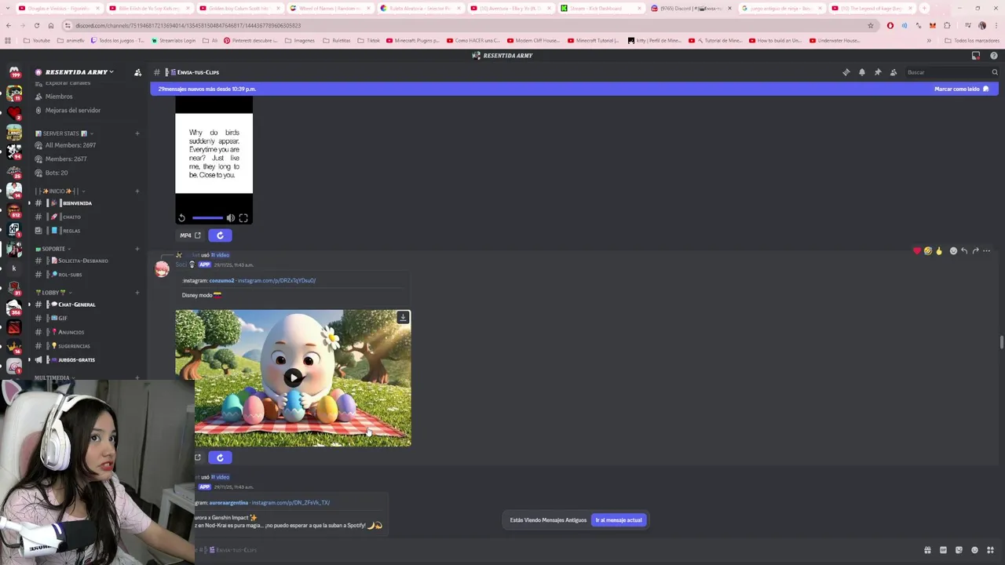Collapse the MULTIMEDIA category

tap(55, 378)
